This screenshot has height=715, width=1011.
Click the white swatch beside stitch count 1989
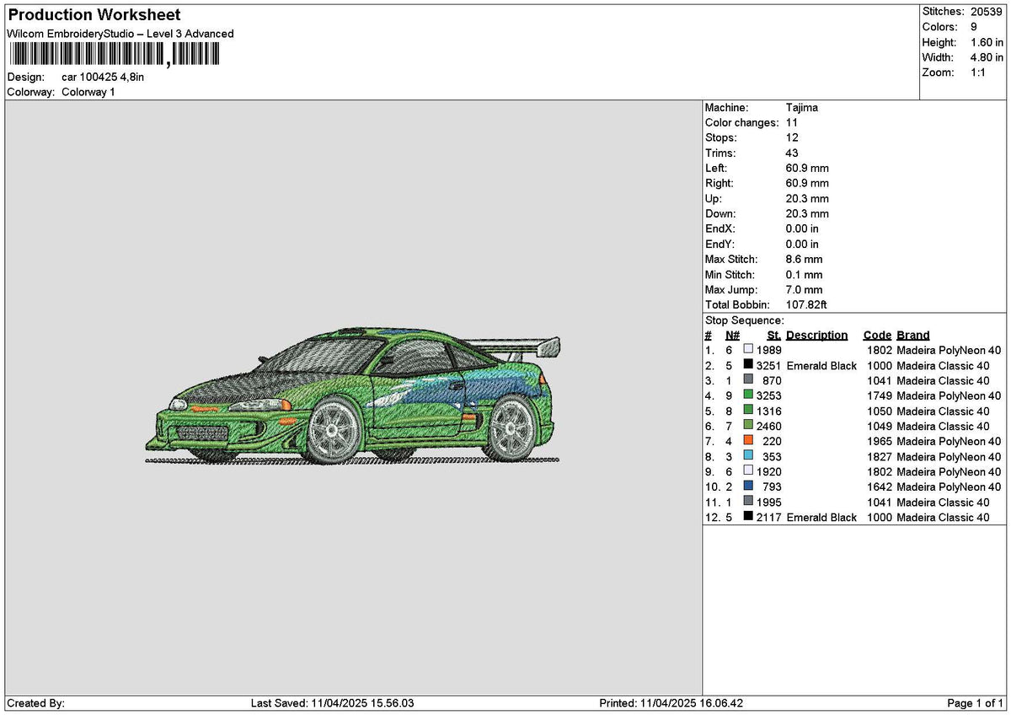click(748, 350)
